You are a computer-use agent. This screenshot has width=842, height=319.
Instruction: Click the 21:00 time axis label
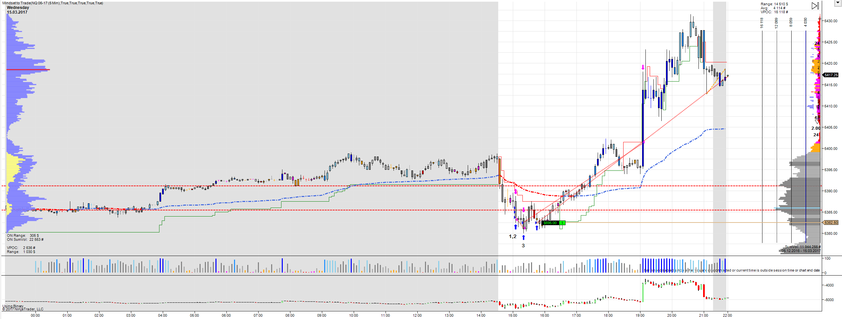[704, 315]
